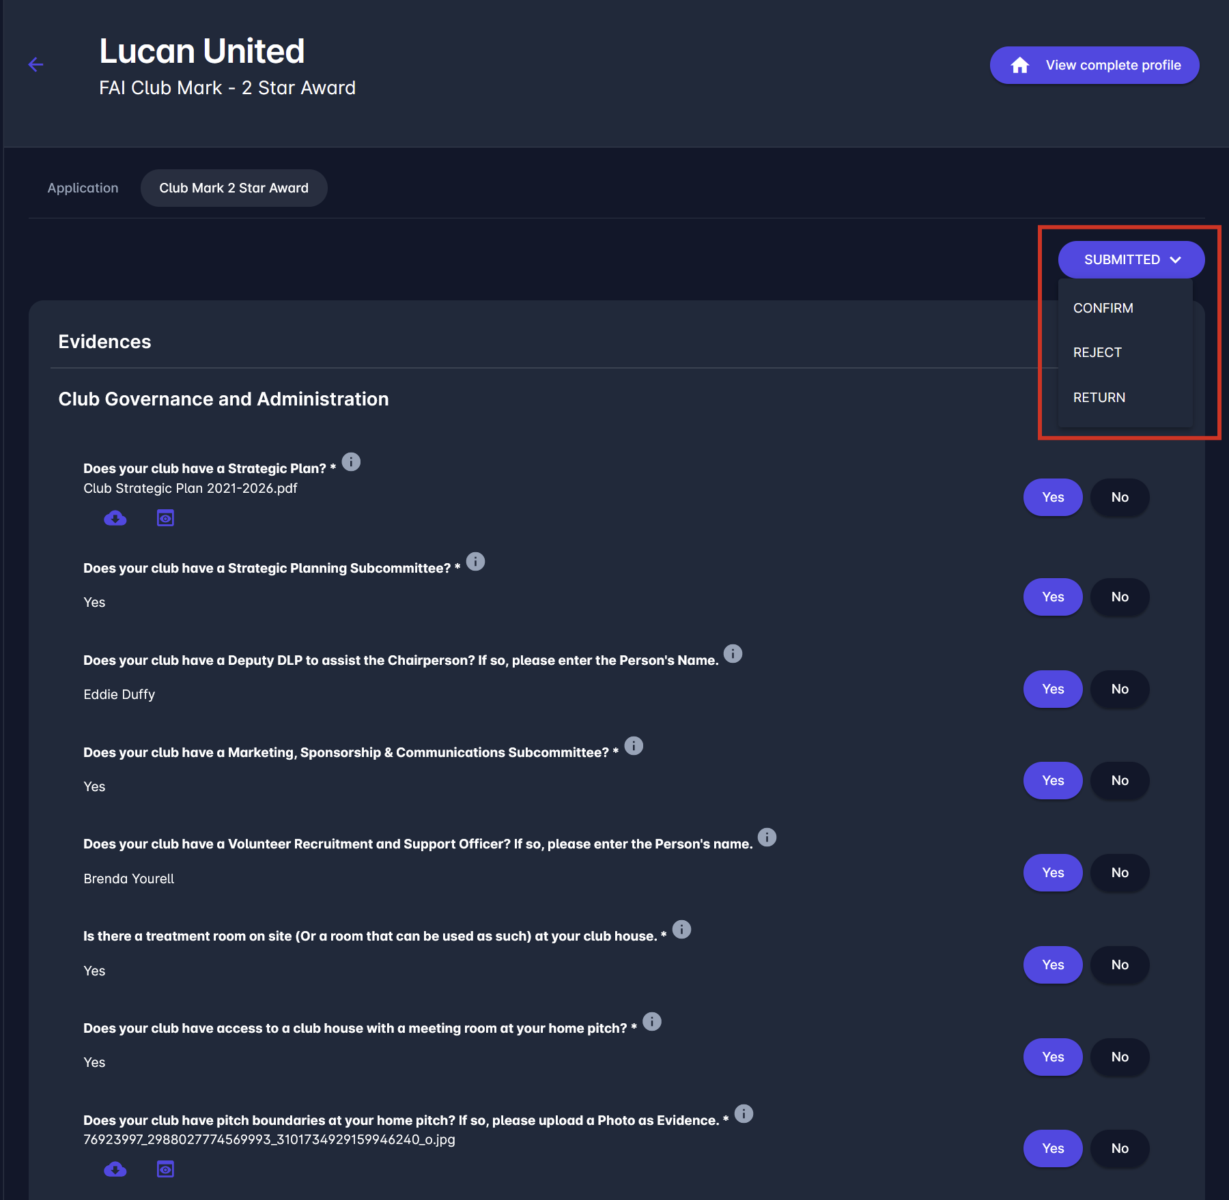Image resolution: width=1229 pixels, height=1200 pixels.
Task: Click the View complete profile button
Action: [x=1094, y=66]
